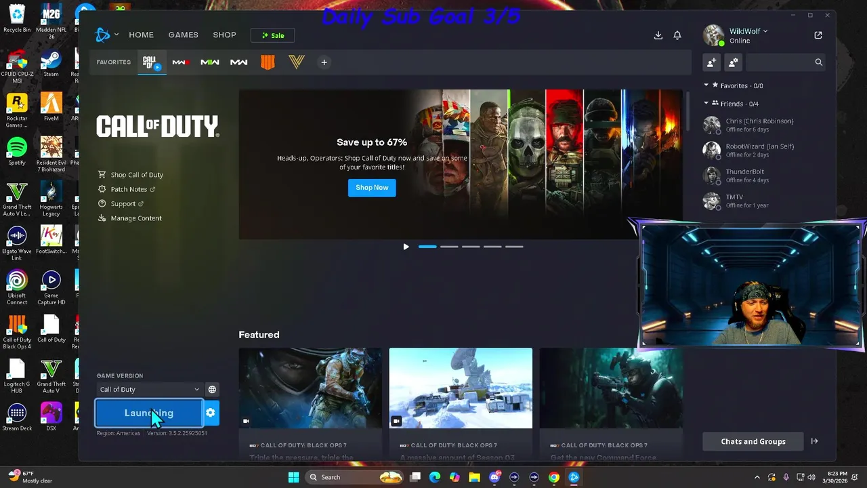Open the Black Ops 4 orange favorites icon
The height and width of the screenshot is (488, 867).
268,62
